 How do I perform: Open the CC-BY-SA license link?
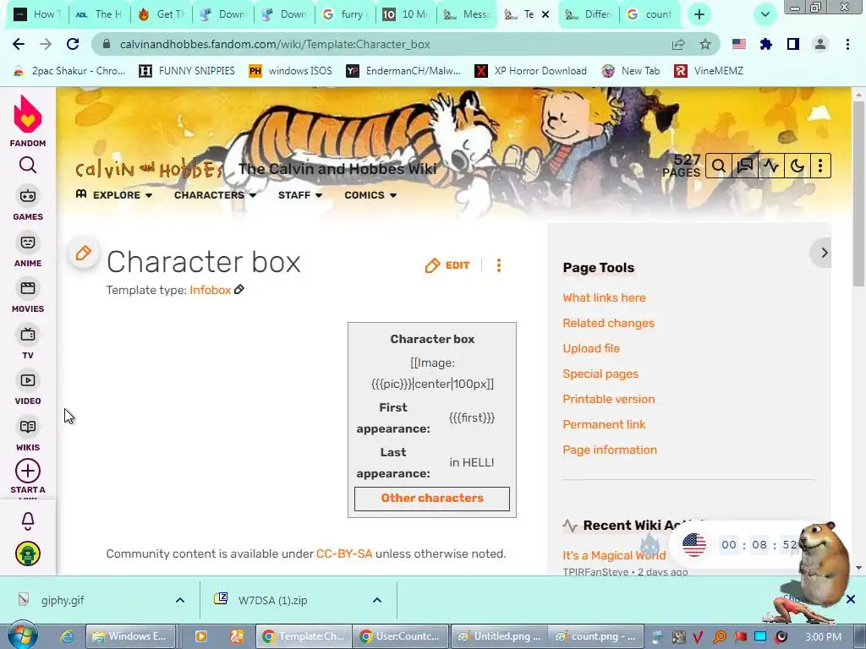click(x=344, y=554)
